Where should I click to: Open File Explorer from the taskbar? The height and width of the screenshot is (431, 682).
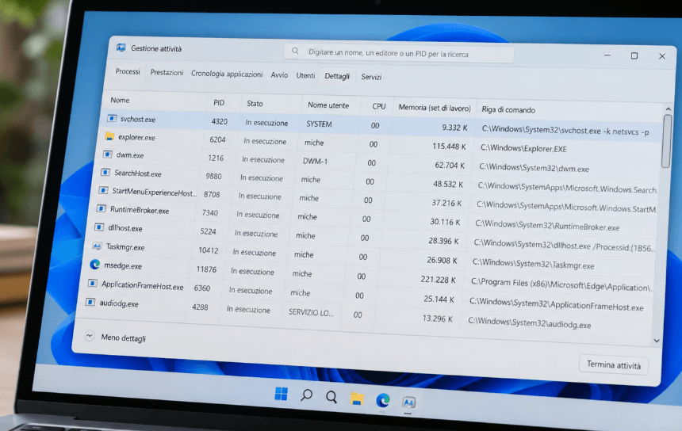[357, 399]
